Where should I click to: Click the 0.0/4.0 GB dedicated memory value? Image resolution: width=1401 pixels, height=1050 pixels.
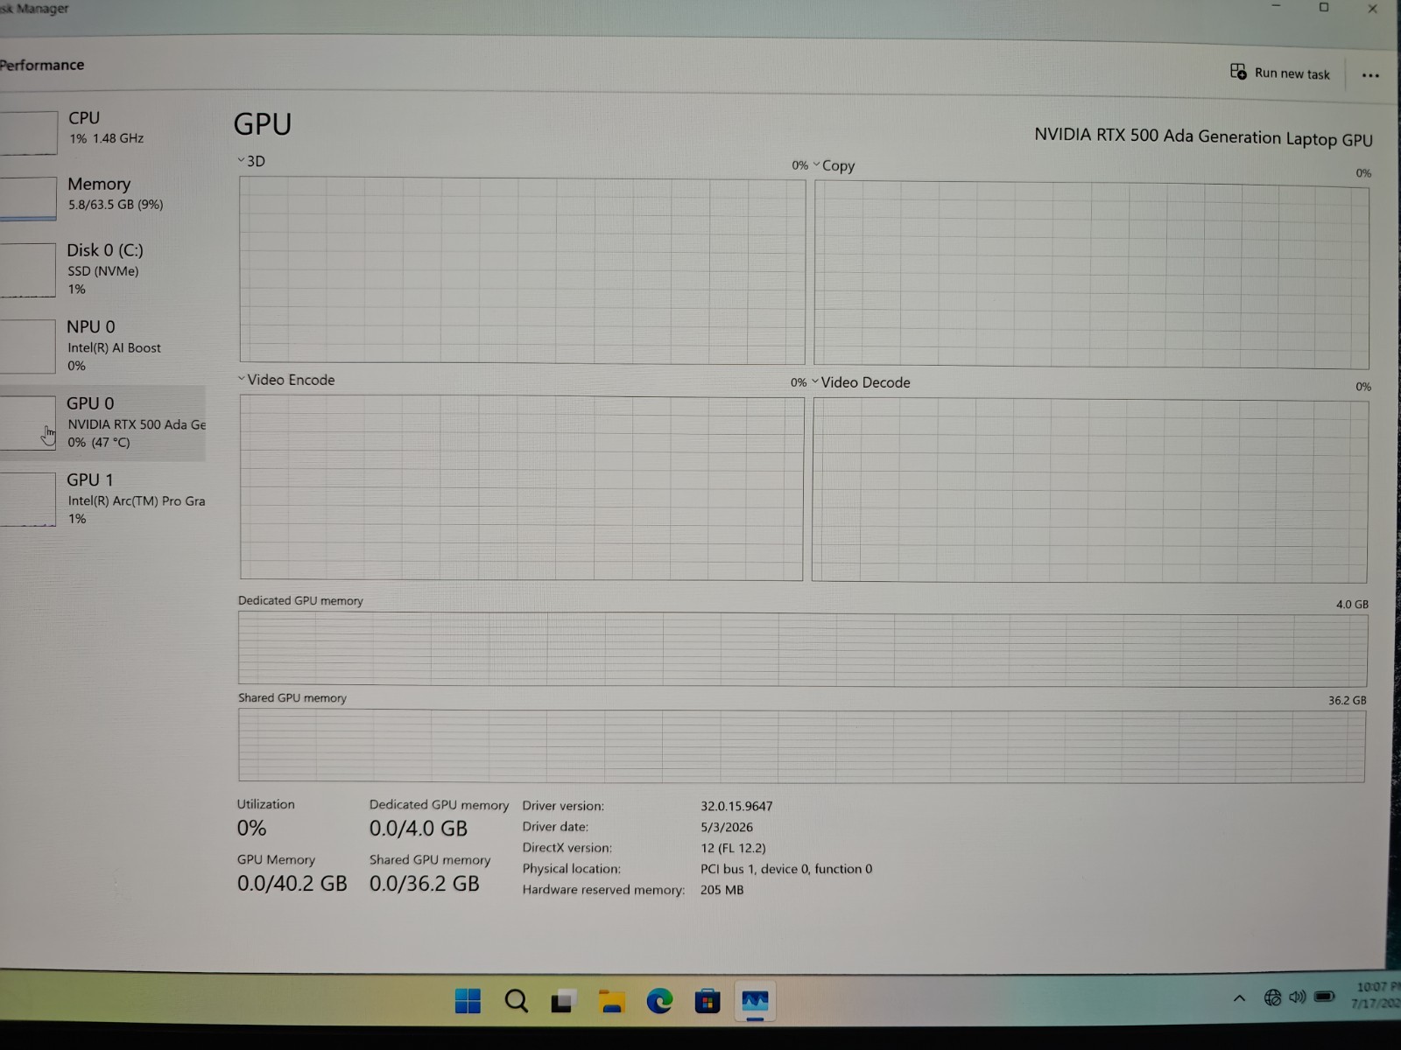coord(419,828)
